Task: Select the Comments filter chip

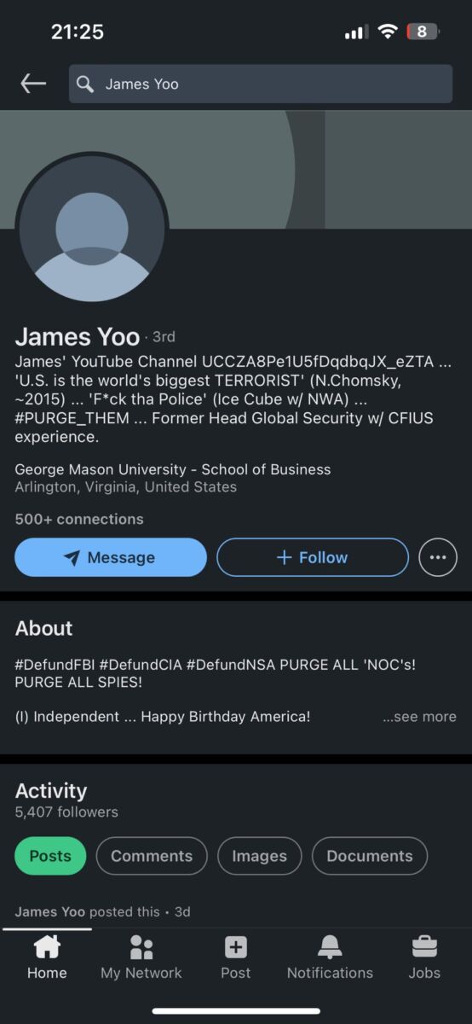Action: pos(152,856)
